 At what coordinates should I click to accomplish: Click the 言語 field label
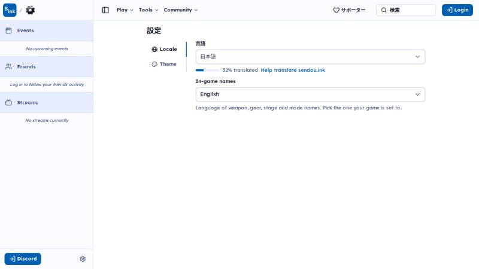coord(201,44)
